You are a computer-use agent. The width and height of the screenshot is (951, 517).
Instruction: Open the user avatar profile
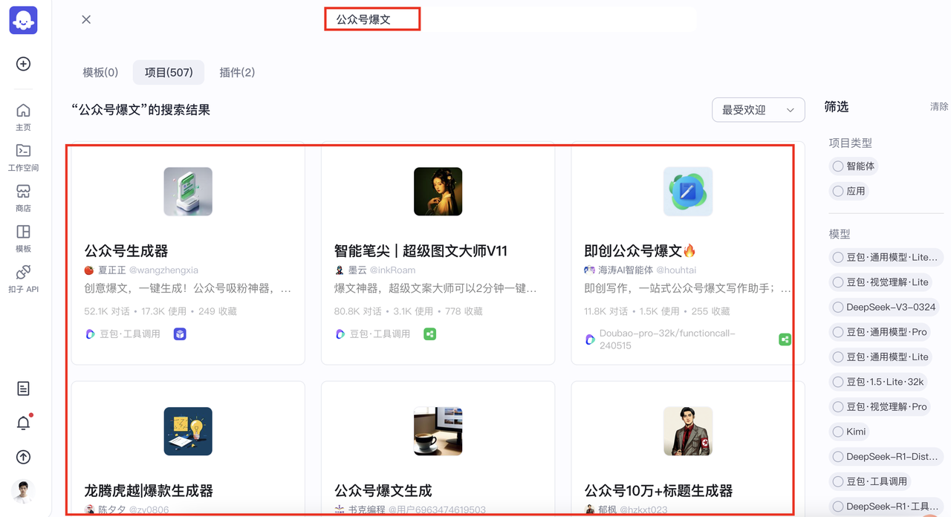coord(23,491)
